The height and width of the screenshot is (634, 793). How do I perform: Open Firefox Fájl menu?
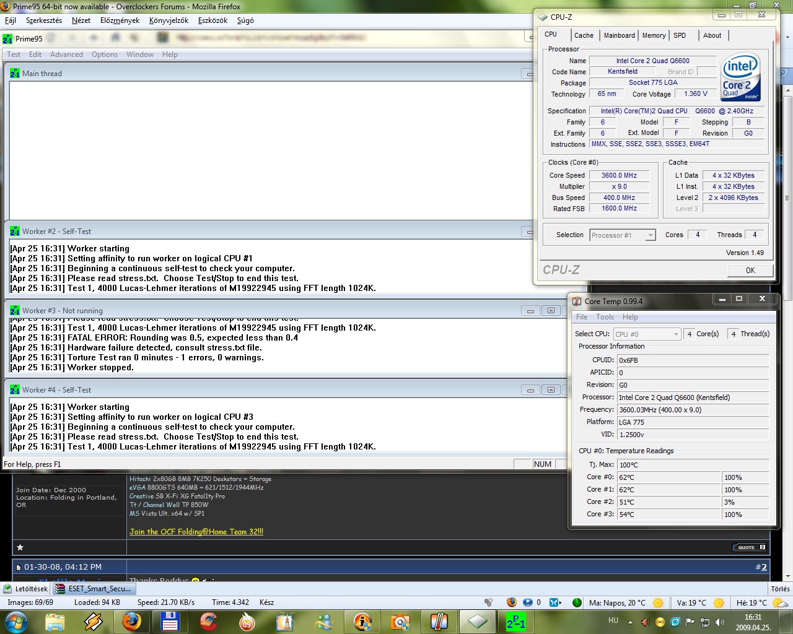(11, 20)
